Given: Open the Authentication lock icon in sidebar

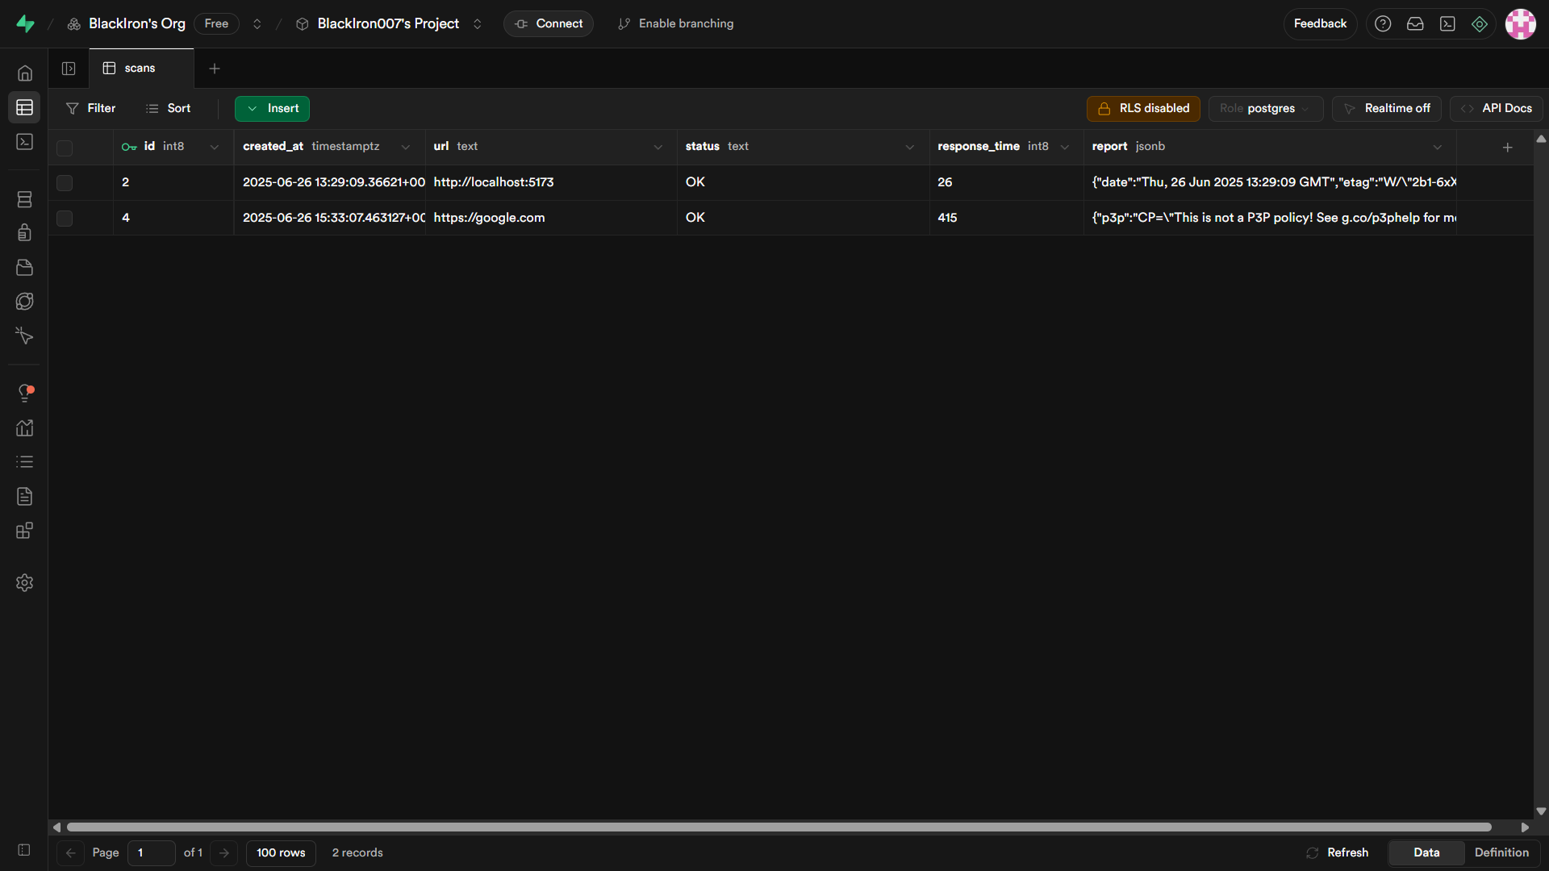Looking at the screenshot, I should 25,233.
